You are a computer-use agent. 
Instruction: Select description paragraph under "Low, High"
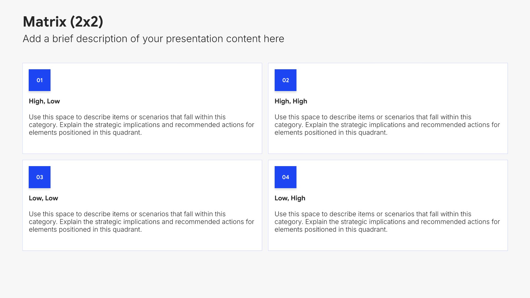click(x=387, y=222)
